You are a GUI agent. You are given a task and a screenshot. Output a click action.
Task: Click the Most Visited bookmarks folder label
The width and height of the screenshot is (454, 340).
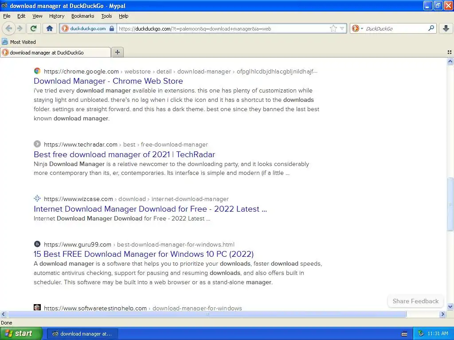(23, 42)
